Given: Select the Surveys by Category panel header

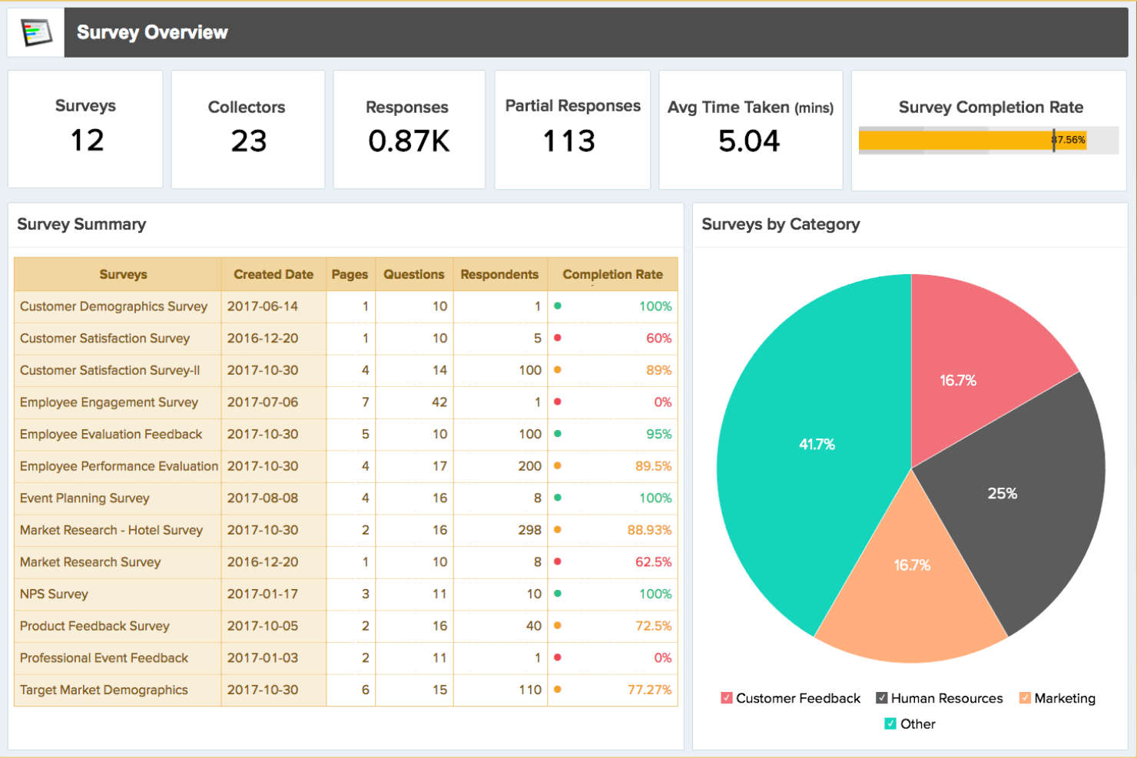Looking at the screenshot, I should point(781,224).
